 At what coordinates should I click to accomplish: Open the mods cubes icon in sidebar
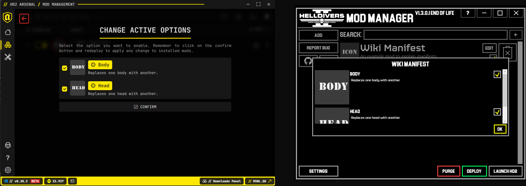click(8, 45)
